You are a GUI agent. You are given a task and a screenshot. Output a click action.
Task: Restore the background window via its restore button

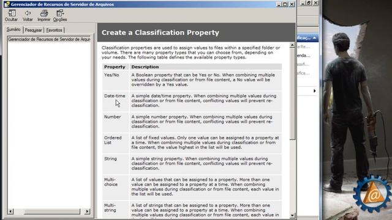click(309, 2)
